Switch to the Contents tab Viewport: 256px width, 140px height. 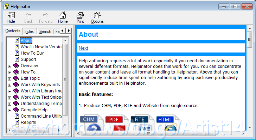tap(13, 31)
